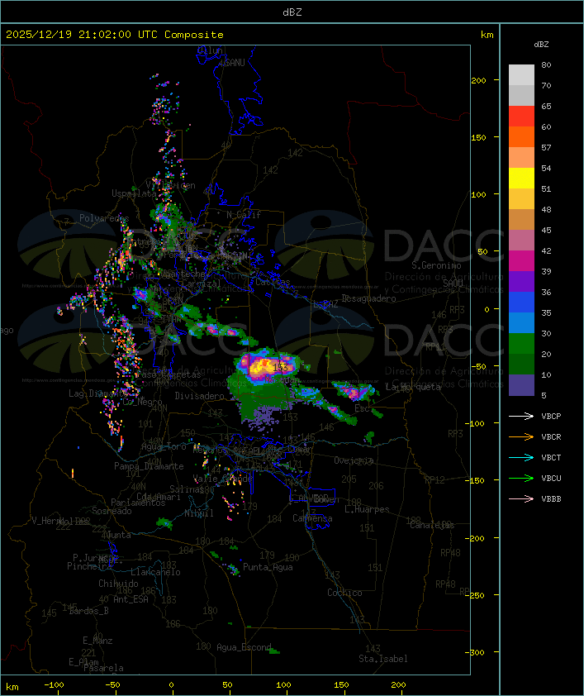Select the L.Huarpes label

point(367,509)
